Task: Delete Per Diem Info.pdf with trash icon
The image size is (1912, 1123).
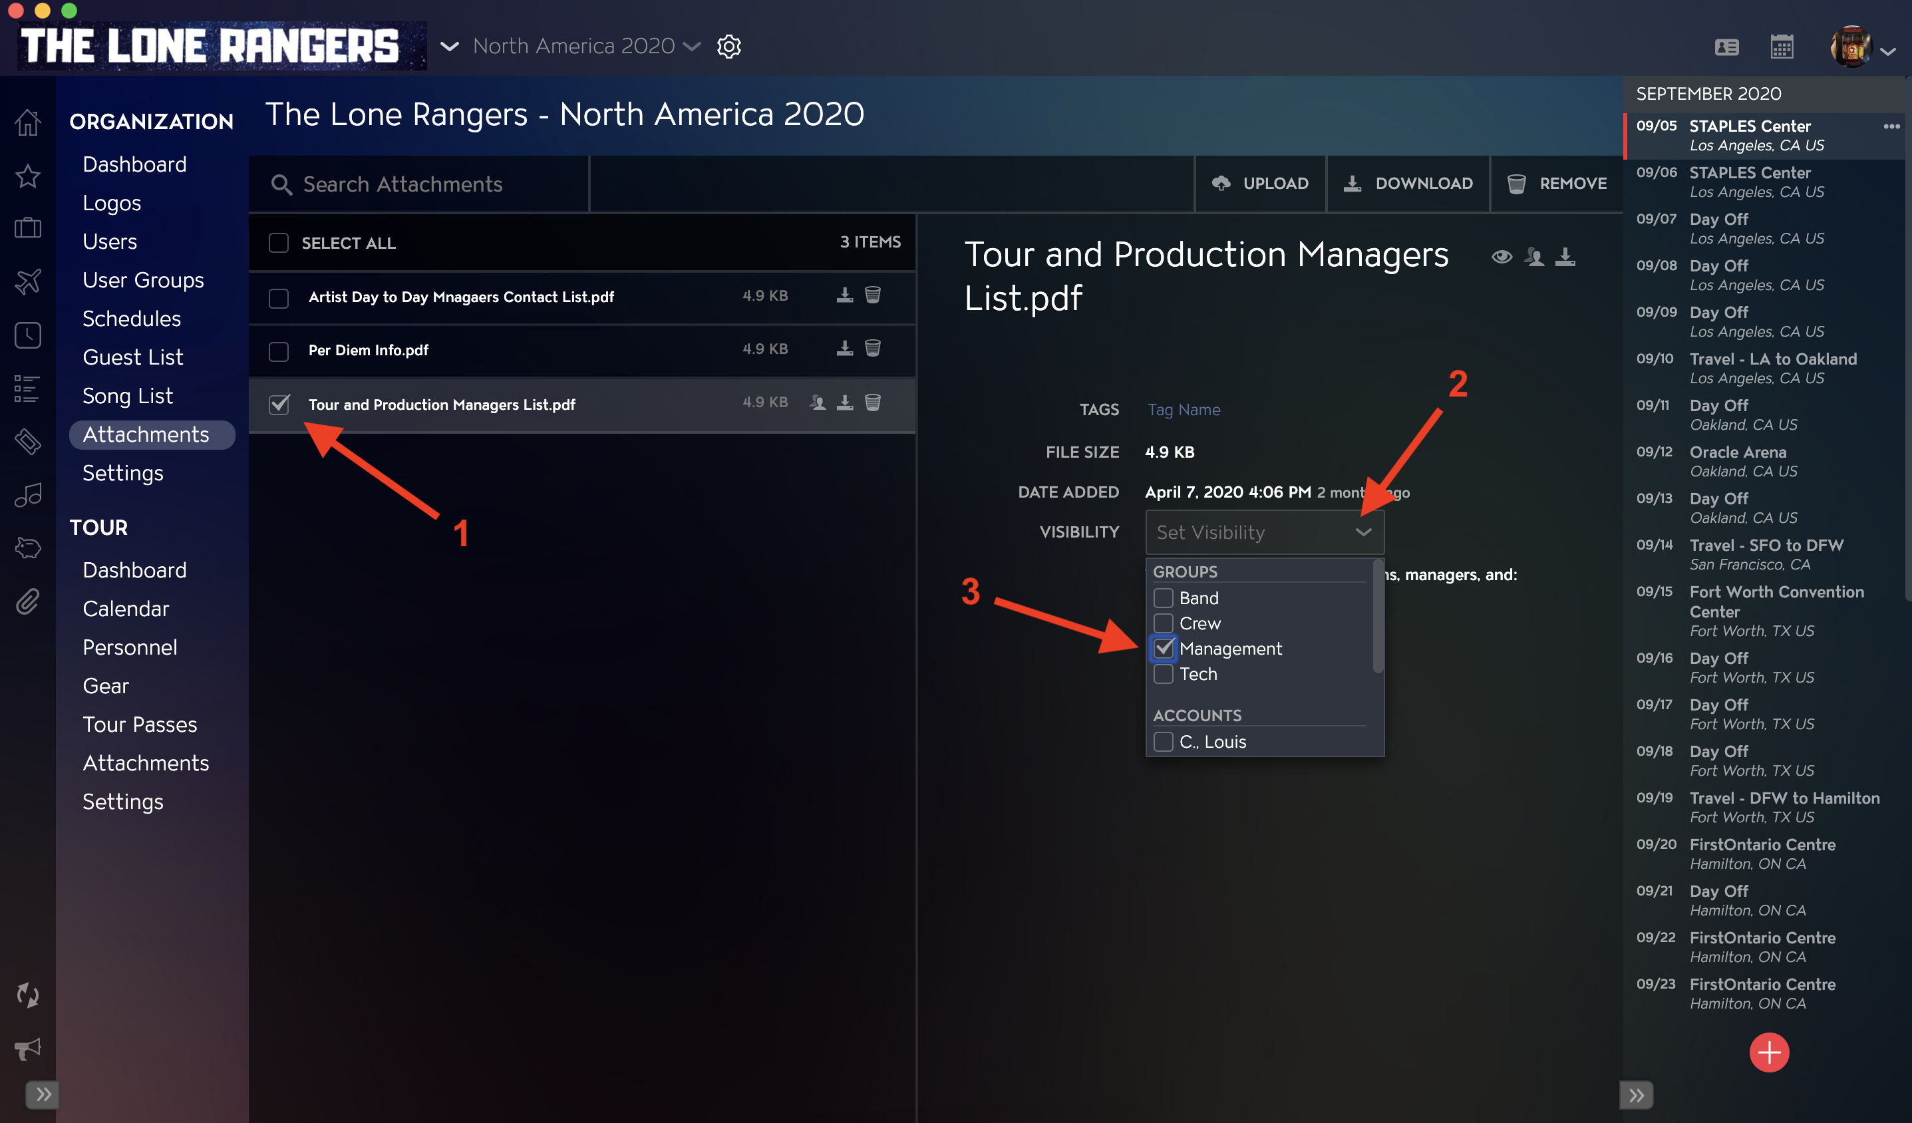Action: pyautogui.click(x=873, y=349)
